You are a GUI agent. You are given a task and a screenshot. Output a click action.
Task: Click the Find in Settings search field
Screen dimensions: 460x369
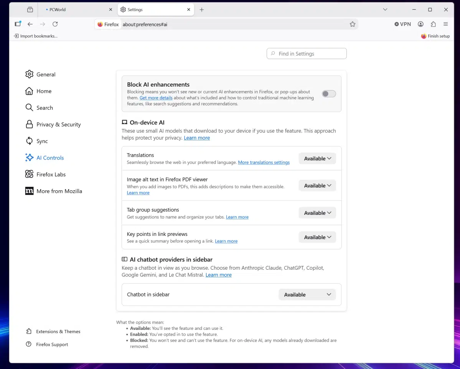pyautogui.click(x=306, y=53)
